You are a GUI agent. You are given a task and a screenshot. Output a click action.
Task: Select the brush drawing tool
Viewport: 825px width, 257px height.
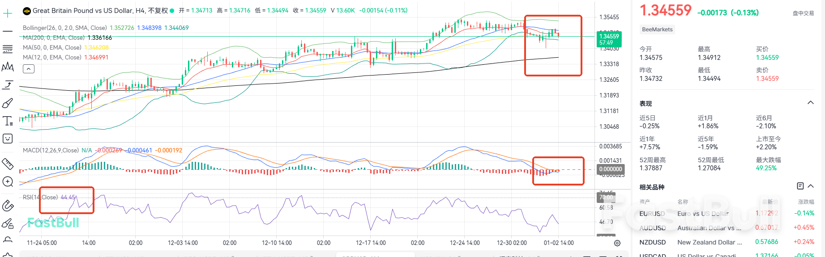[8, 103]
